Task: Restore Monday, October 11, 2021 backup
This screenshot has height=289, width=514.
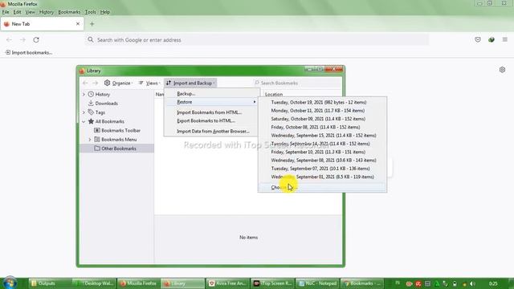Action: click(322, 111)
